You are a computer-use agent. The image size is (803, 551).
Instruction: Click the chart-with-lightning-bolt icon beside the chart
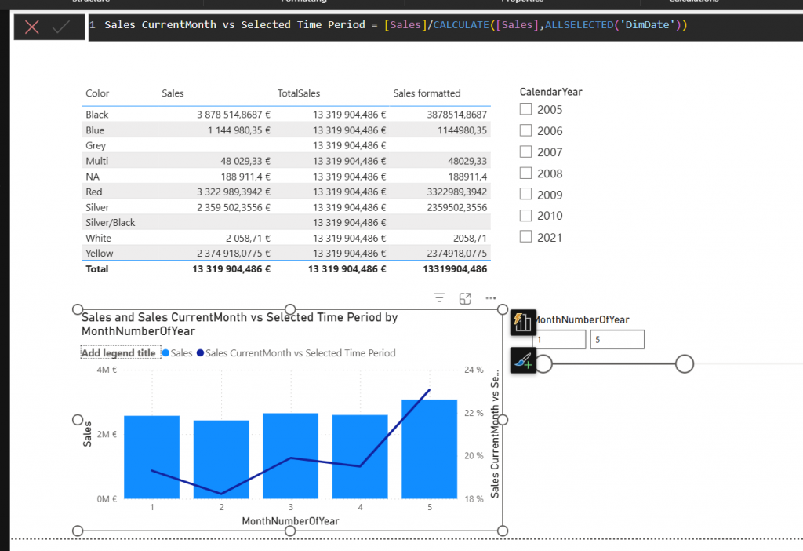tap(523, 323)
